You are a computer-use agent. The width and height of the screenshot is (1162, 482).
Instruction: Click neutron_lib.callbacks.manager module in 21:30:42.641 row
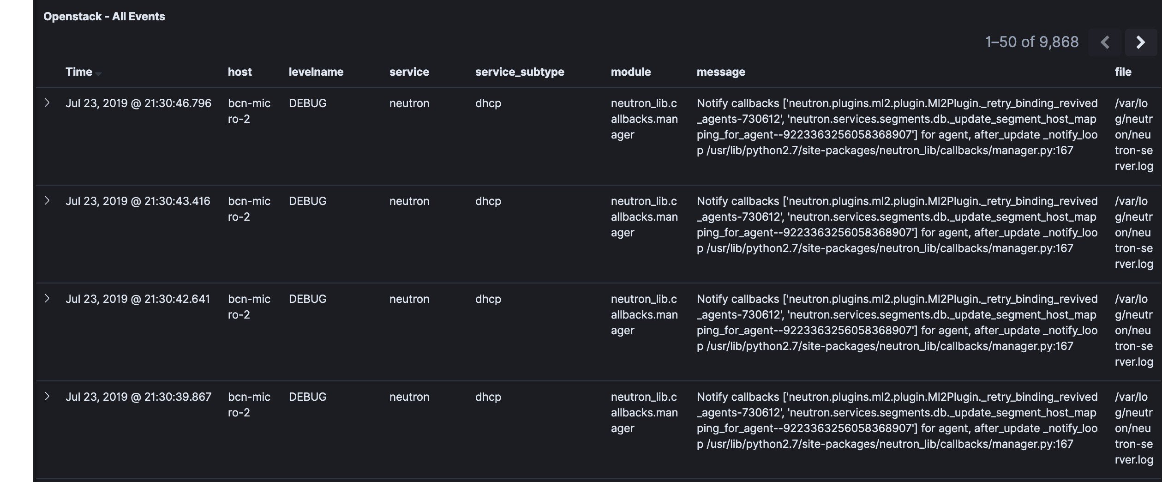pos(644,314)
